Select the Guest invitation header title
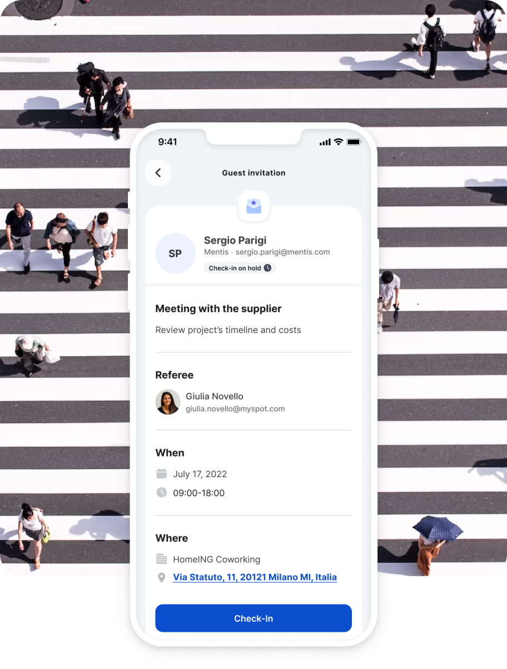Screen dimensions: 507x669 254,173
